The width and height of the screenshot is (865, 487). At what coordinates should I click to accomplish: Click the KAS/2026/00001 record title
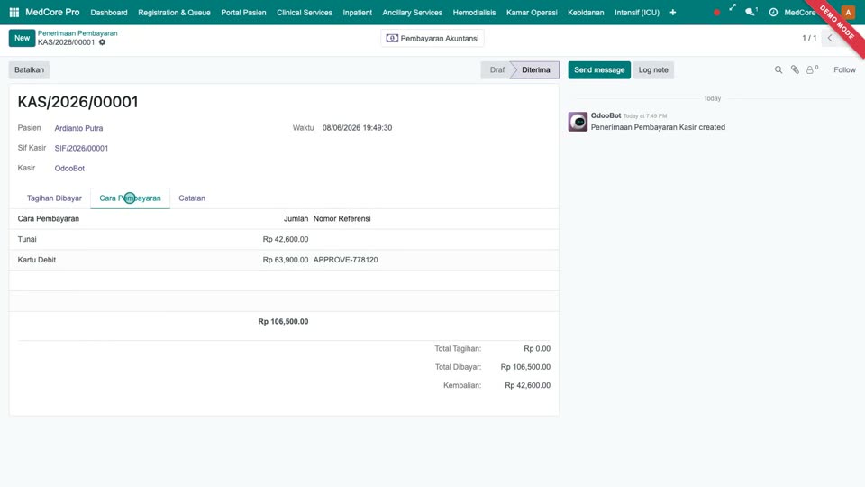[77, 102]
